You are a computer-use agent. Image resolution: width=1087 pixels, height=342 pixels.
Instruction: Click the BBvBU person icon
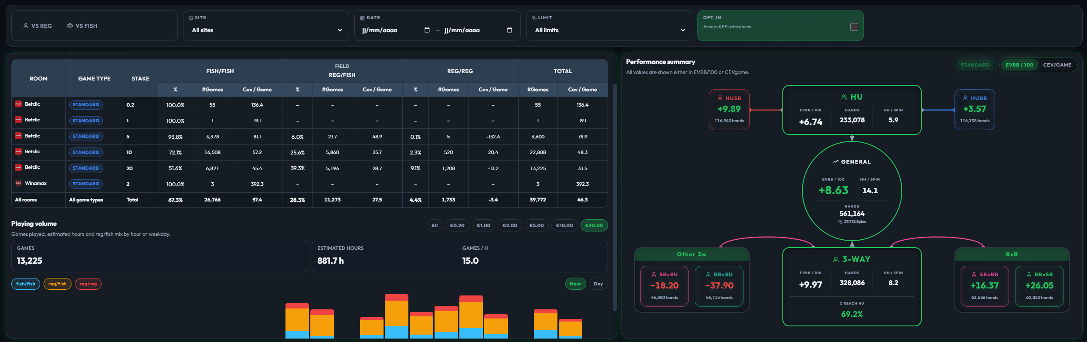708,275
